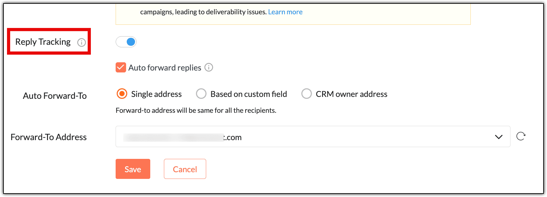Click the Reply Tracking label text
The height and width of the screenshot is (197, 547).
(43, 42)
